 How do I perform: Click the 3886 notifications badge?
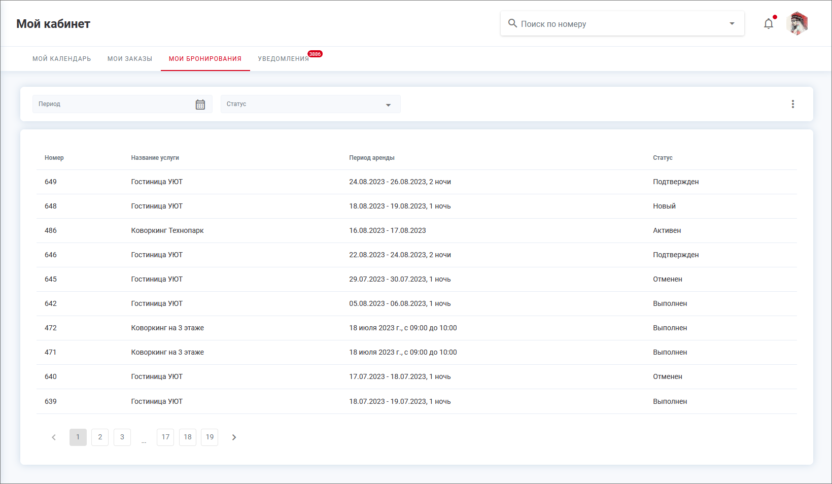click(315, 54)
